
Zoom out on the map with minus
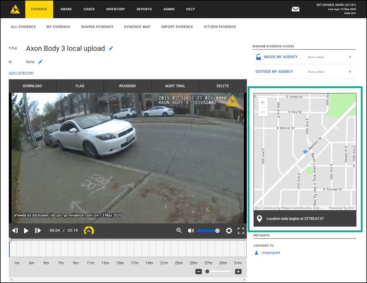(263, 112)
